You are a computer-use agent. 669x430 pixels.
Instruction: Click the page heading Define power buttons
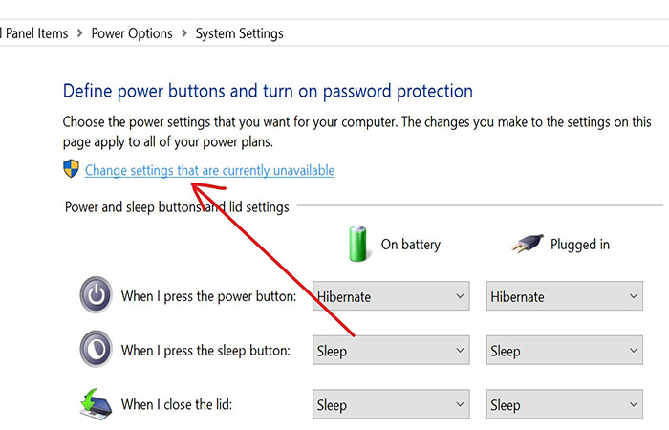pos(268,91)
